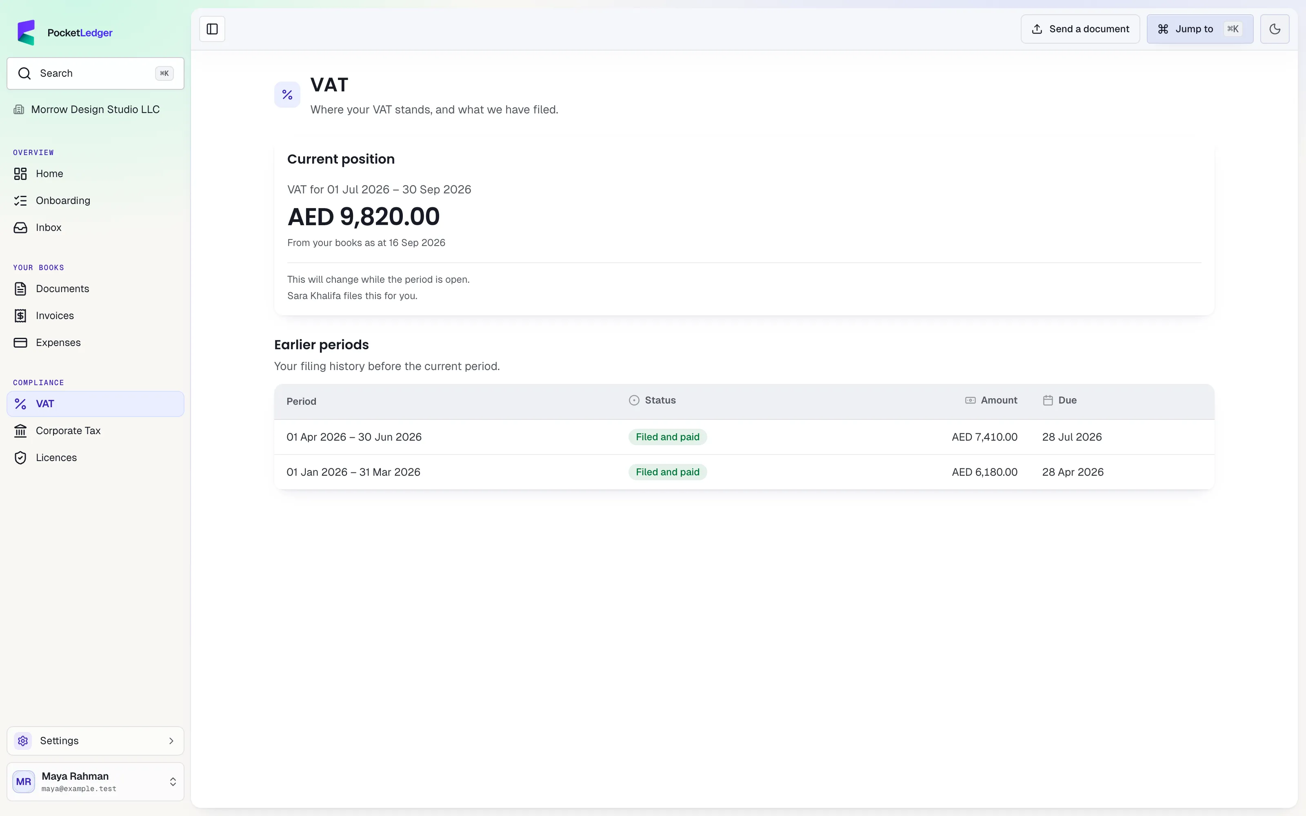Viewport: 1306px width, 816px height.
Task: Click the VAT page header percent icon
Action: coord(287,95)
